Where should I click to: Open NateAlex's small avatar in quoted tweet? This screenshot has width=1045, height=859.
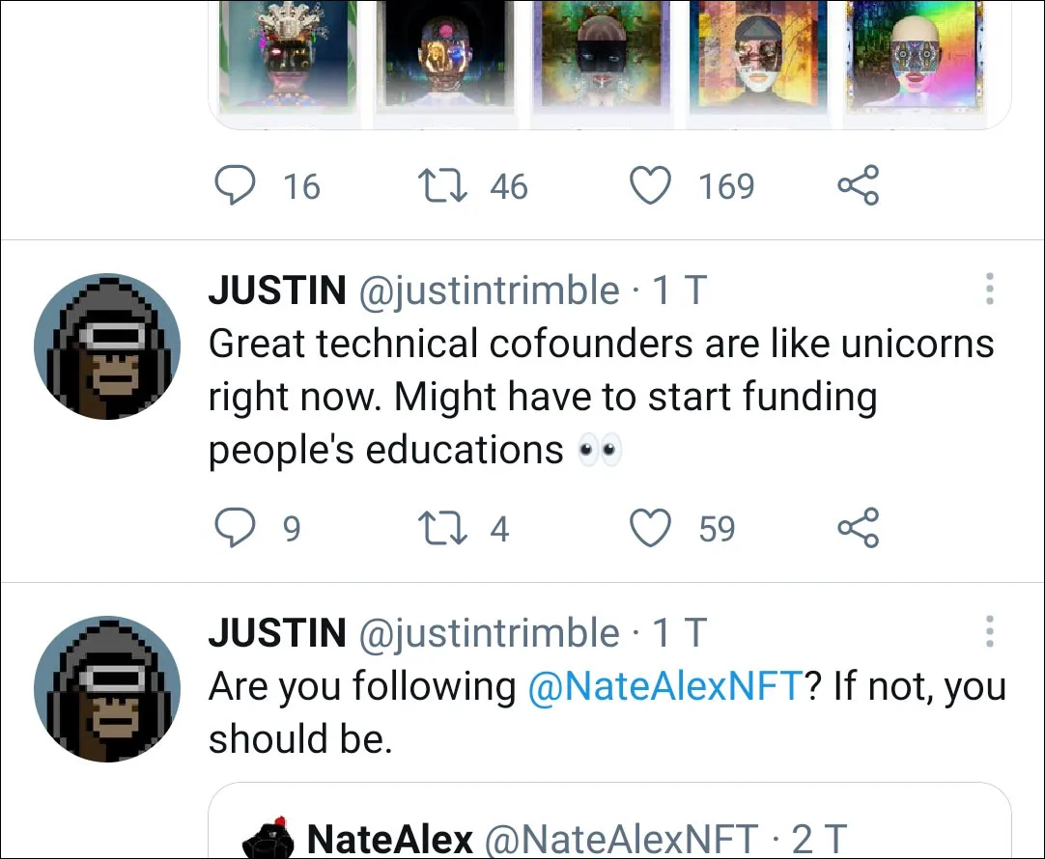click(268, 837)
